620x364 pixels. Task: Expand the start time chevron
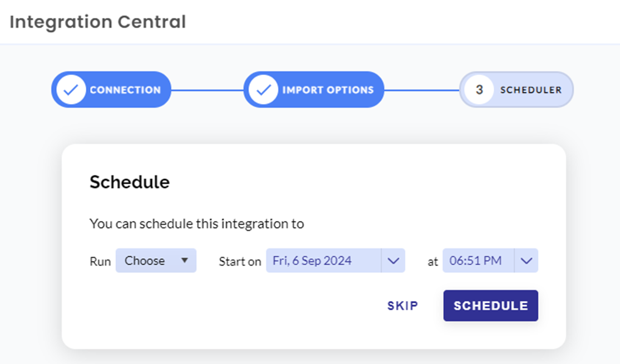pos(526,261)
